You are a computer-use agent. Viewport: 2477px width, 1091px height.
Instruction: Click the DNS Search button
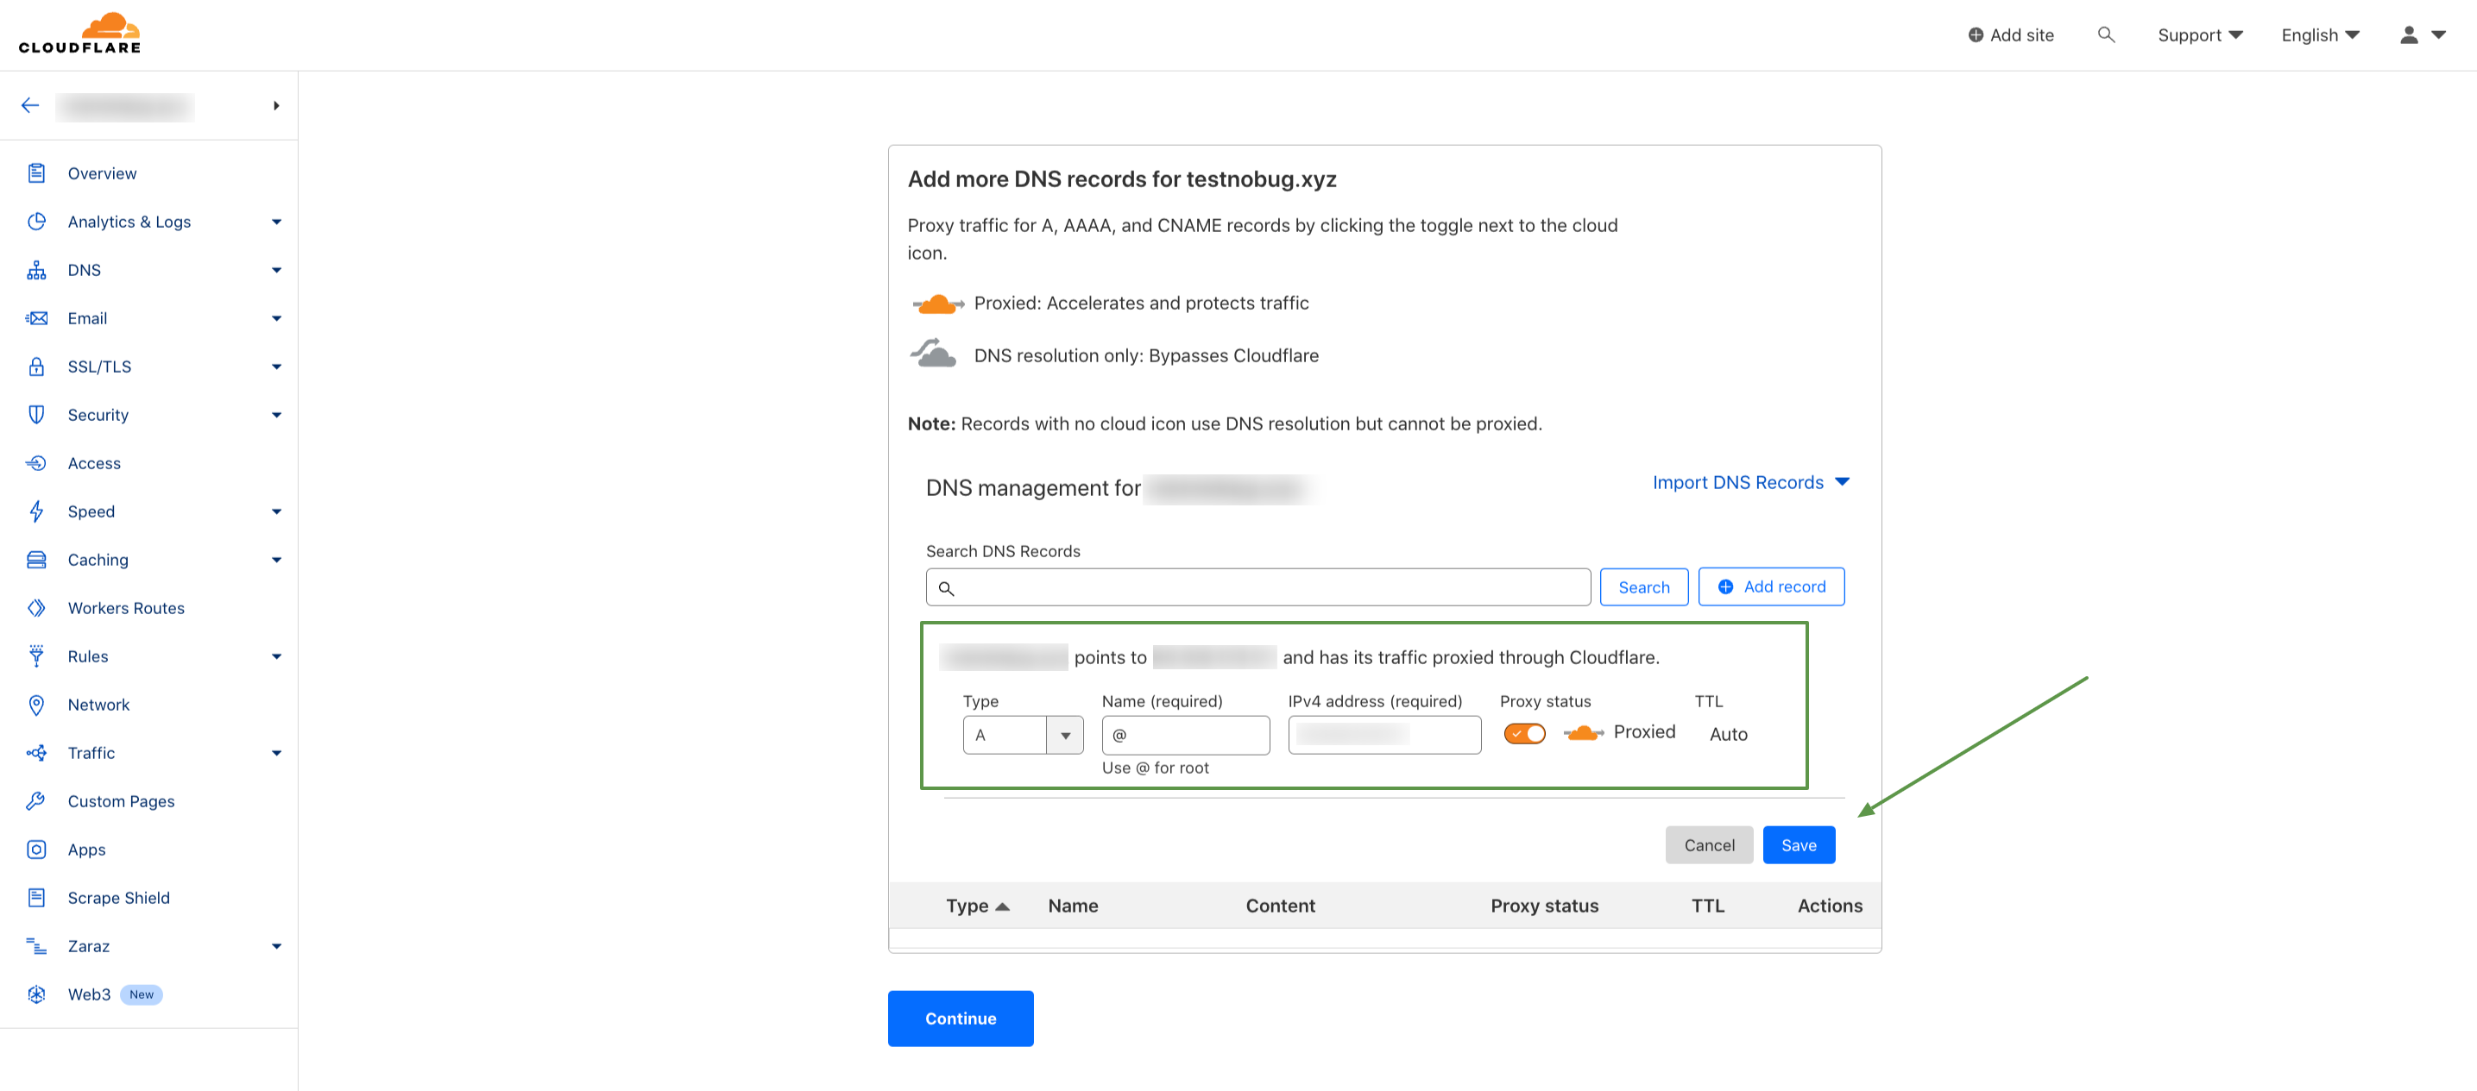[x=1643, y=586]
